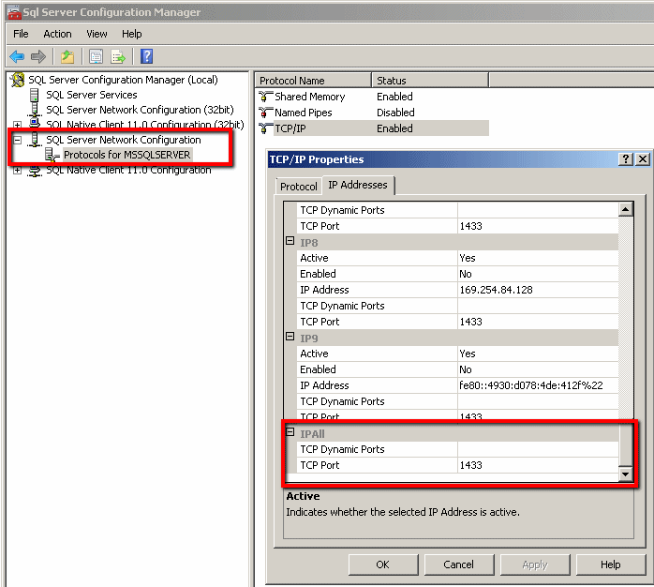Click the properties list scroll up arrow
This screenshot has height=587, width=654.
(626, 209)
